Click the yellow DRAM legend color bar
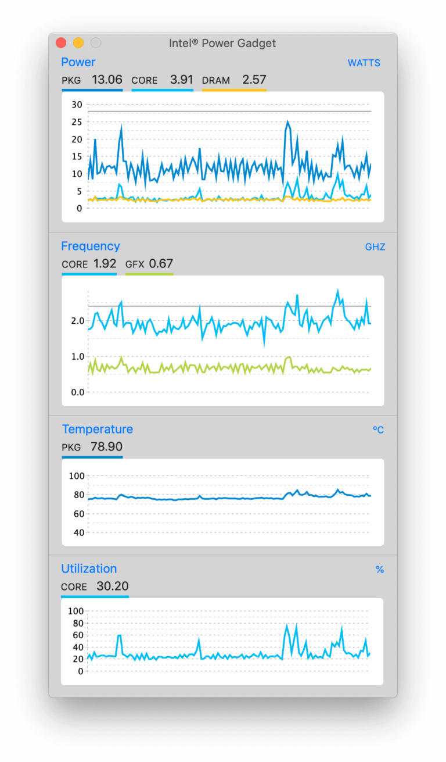The height and width of the screenshot is (762, 446). (234, 90)
